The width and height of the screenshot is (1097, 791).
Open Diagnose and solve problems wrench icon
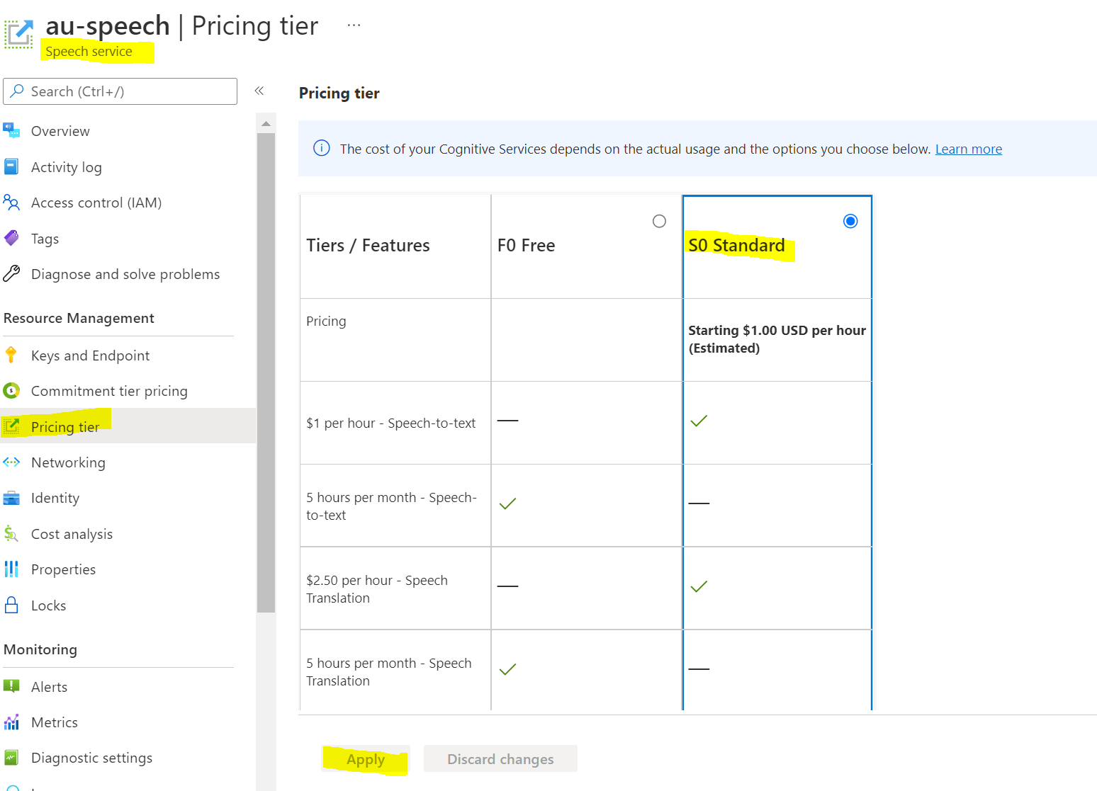tap(12, 273)
